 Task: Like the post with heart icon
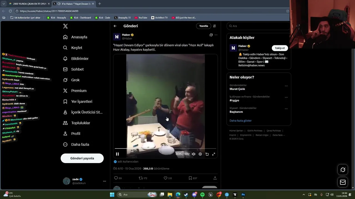(x=165, y=178)
